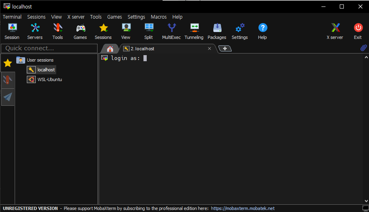This screenshot has width=369, height=212.
Task: Open the Sessions menu
Action: [x=36, y=17]
